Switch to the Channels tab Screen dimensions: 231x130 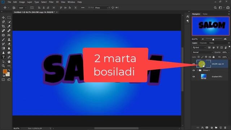point(203,43)
